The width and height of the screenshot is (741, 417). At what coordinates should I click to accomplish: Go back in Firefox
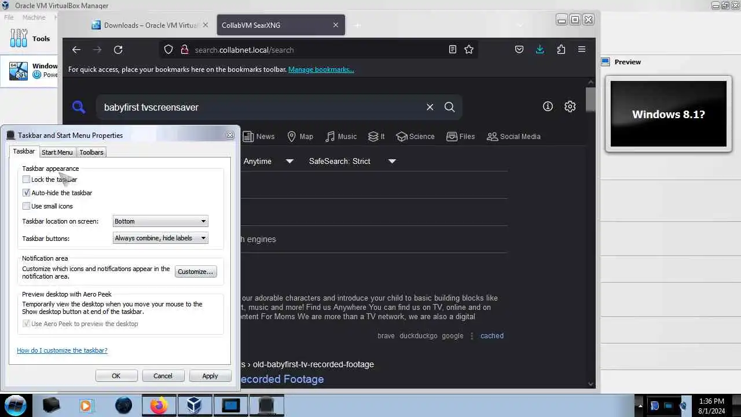click(76, 50)
